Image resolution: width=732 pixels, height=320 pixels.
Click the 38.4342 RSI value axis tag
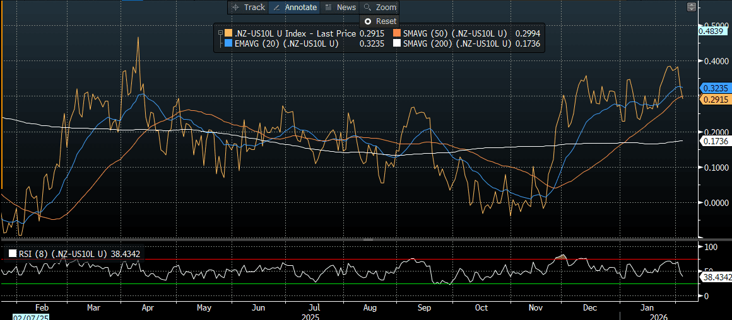click(716, 277)
